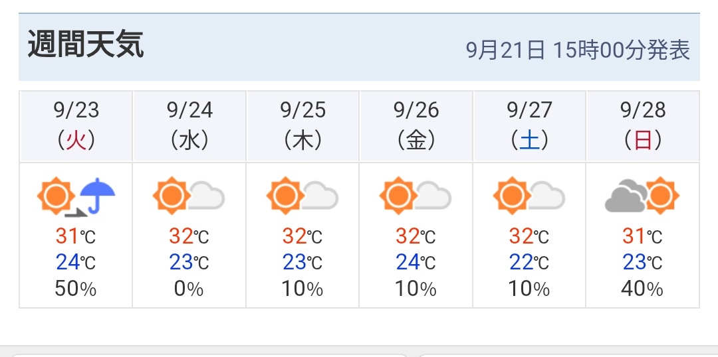The height and width of the screenshot is (357, 718).
Task: Click the cloudy-with-sun icon for 9/28
Action: [x=642, y=196]
